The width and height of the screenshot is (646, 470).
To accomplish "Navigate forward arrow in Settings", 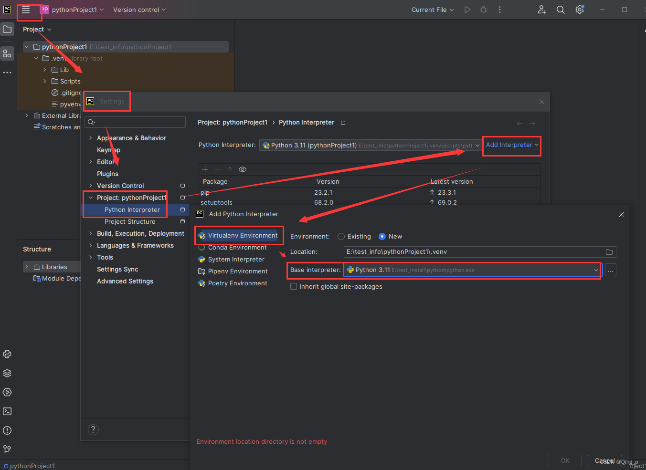I will pyautogui.click(x=532, y=124).
